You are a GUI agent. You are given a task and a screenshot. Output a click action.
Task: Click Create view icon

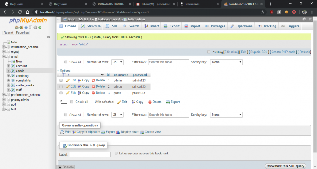click(142, 132)
